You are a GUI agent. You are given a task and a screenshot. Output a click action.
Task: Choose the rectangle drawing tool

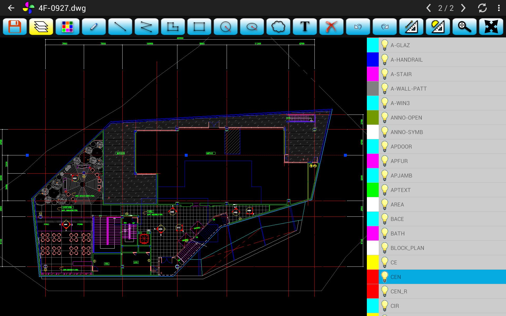click(x=199, y=27)
